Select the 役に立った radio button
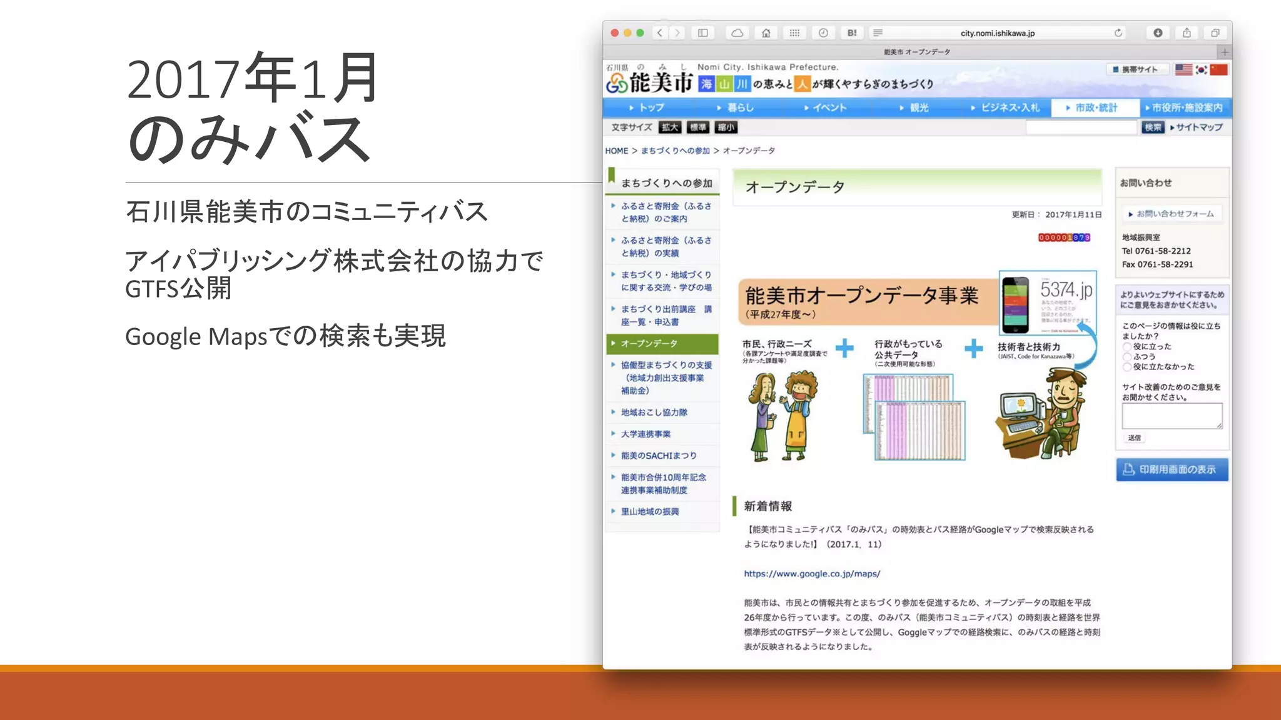The width and height of the screenshot is (1281, 720). (1127, 347)
